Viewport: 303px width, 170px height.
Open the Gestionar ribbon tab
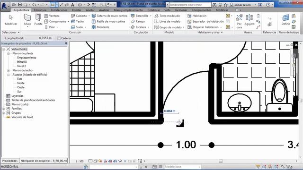pos(181,10)
